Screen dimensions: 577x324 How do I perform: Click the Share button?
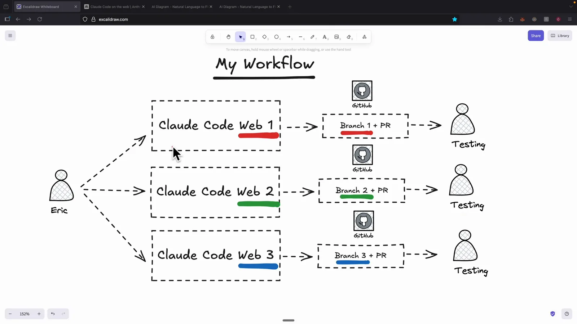point(536,36)
